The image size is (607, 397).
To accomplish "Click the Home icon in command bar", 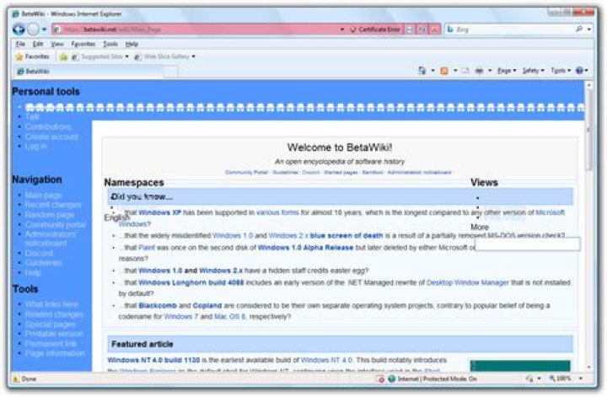I will [x=422, y=71].
